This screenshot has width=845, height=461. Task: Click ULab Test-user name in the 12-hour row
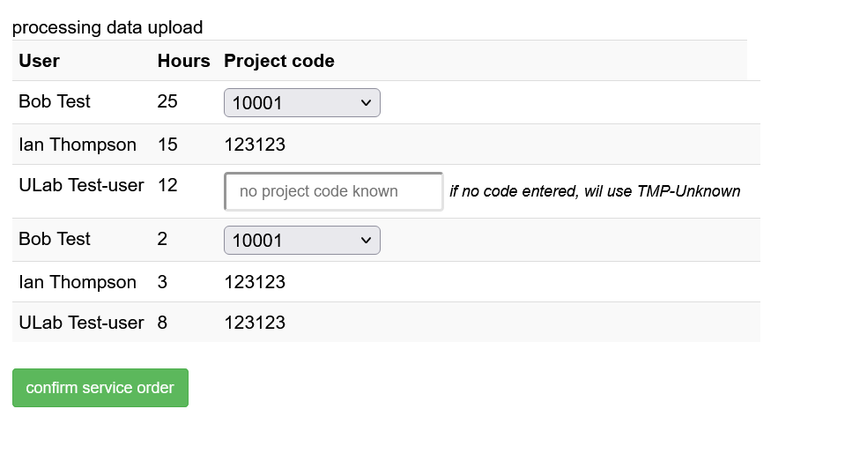(x=81, y=185)
